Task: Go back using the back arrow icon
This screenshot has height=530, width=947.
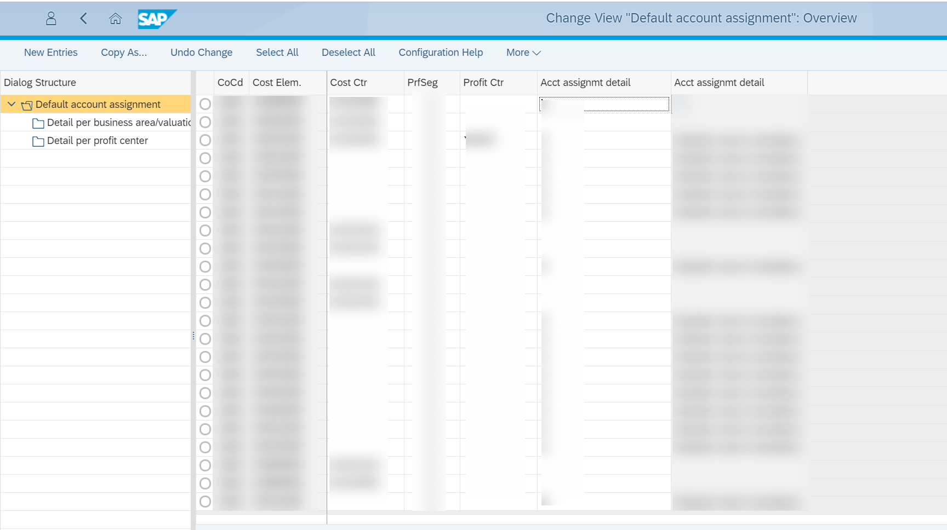Action: click(x=83, y=19)
